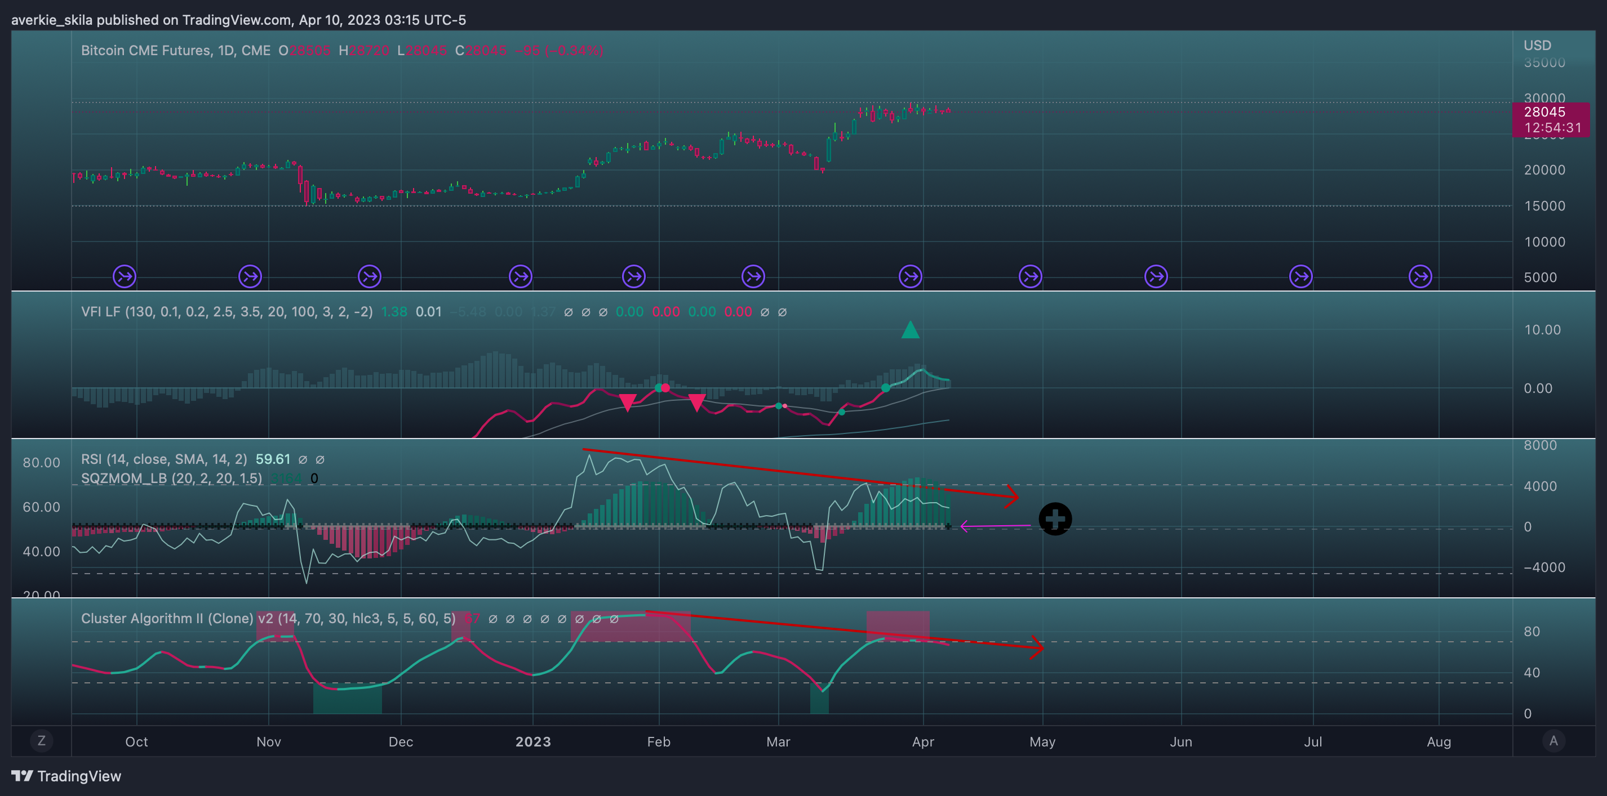Click the 80.00 RSI scale label
Viewport: 1607px width, 796px height.
point(42,463)
